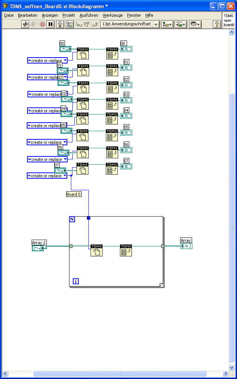Click the horizontal scrollbar left arrow
Screen dimensions: 237x379
(5, 373)
